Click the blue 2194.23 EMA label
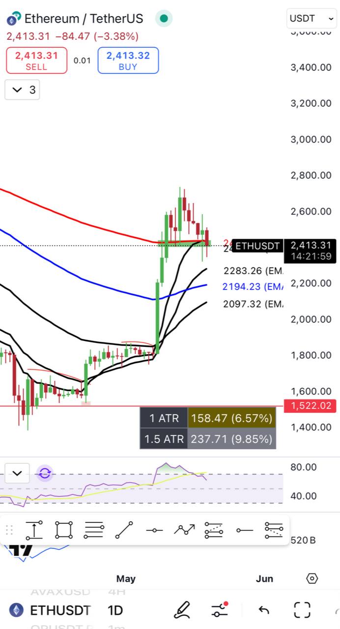This screenshot has height=629, width=340. pyautogui.click(x=253, y=286)
